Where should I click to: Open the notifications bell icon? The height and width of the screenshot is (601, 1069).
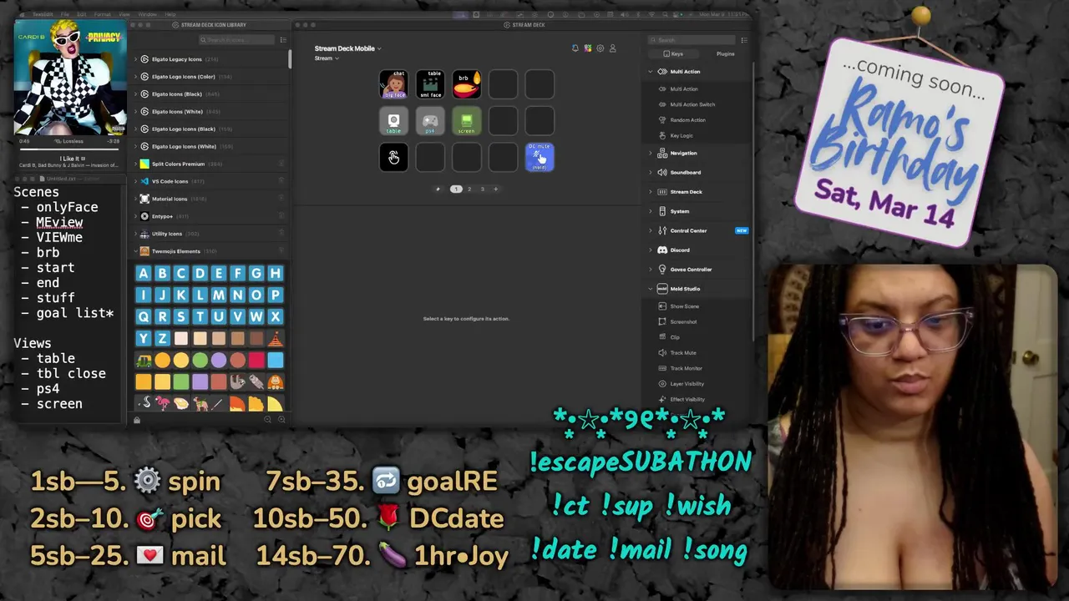[x=575, y=48]
